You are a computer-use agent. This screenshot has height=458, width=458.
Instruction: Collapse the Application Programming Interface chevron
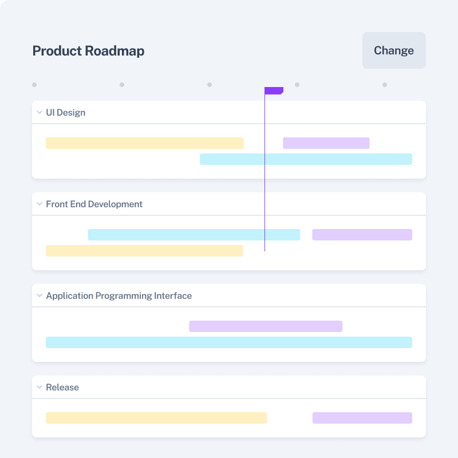40,295
